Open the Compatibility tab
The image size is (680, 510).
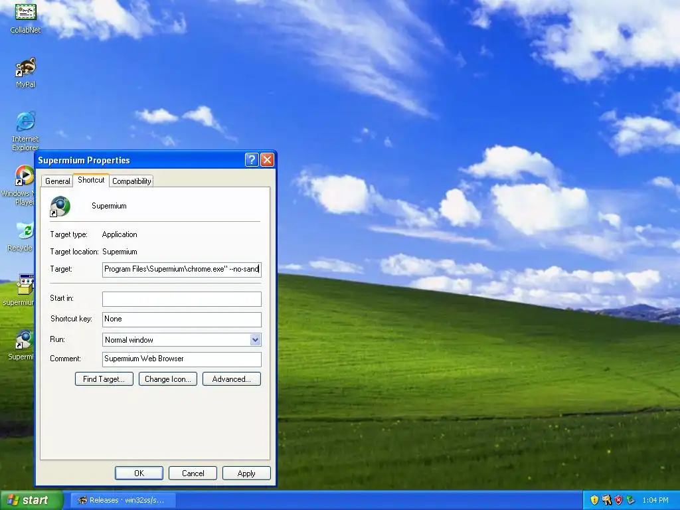(x=131, y=181)
